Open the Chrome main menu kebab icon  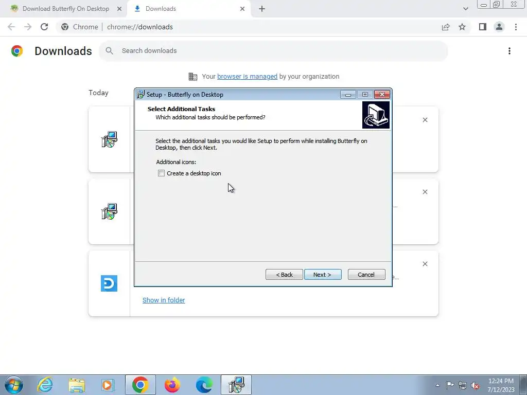tap(516, 27)
